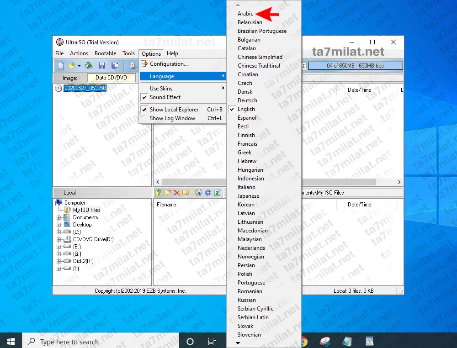Click the Configuration menu icon
Image resolution: width=457 pixels, height=348 pixels.
(x=144, y=64)
